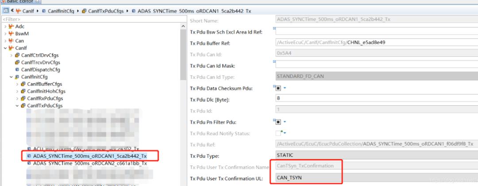Toggle the Tx Pdu Data Checksum Pdu checkbox
This screenshot has width=478, height=186.
coord(278,88)
